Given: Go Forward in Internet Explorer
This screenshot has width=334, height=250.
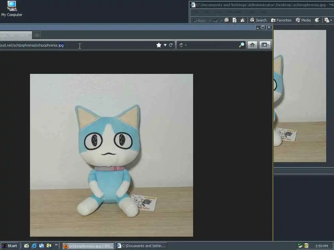Looking at the screenshot, I should [215, 21].
